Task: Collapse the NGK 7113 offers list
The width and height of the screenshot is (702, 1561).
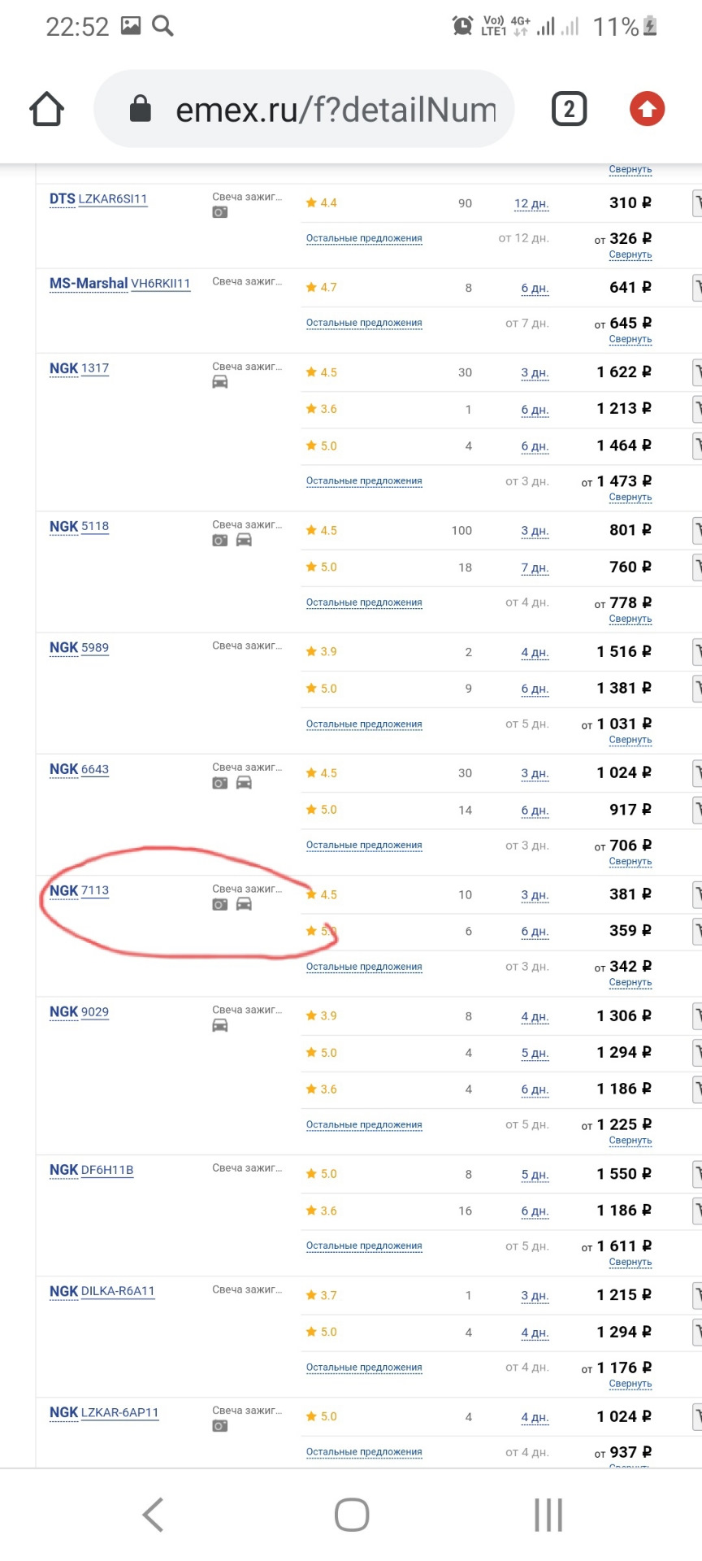Action: [630, 982]
